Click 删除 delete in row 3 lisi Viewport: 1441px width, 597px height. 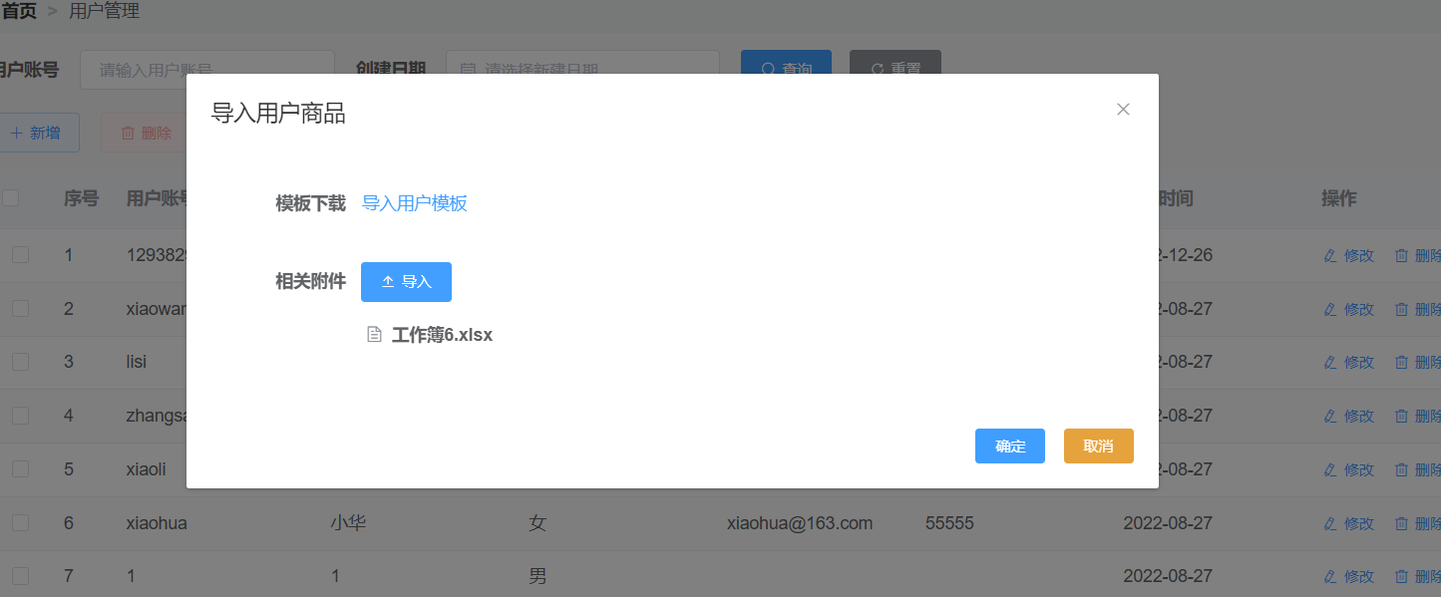point(1417,362)
